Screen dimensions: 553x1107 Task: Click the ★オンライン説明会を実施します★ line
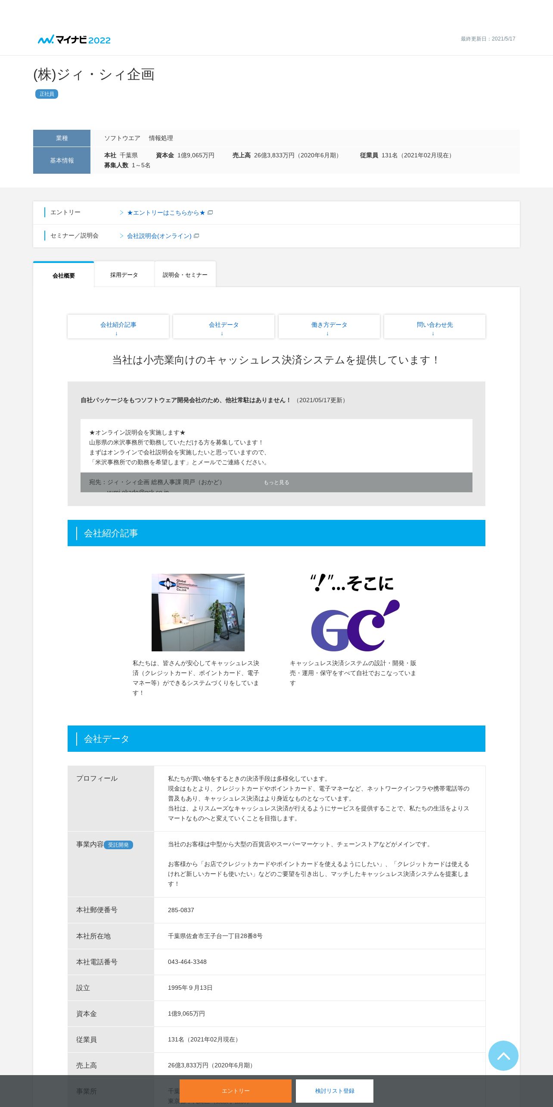coord(137,432)
